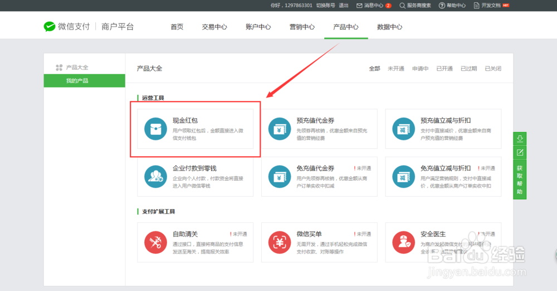The height and width of the screenshot is (291, 557).
Task: Open the 营销中心 tab
Action: [302, 27]
